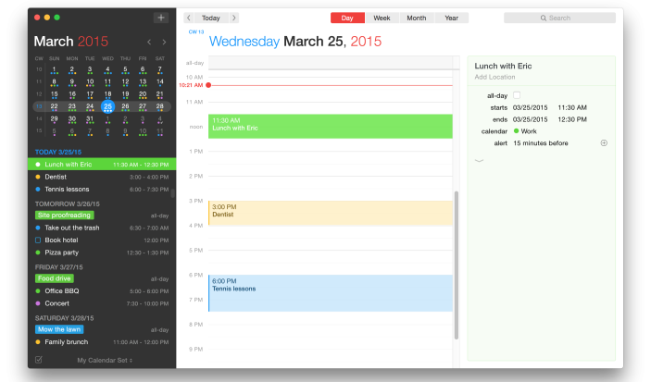Screen dimensions: 651x382
Task: Check off the Book hotel reminder
Action: pyautogui.click(x=38, y=240)
